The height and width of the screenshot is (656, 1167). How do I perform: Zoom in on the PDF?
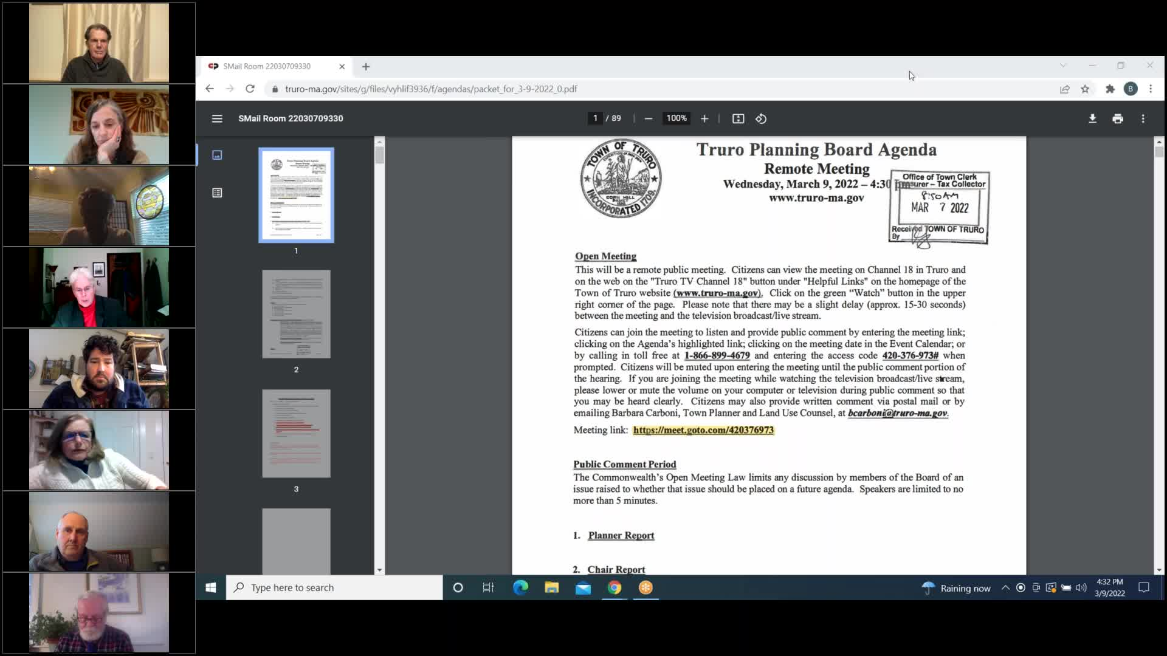pyautogui.click(x=704, y=118)
